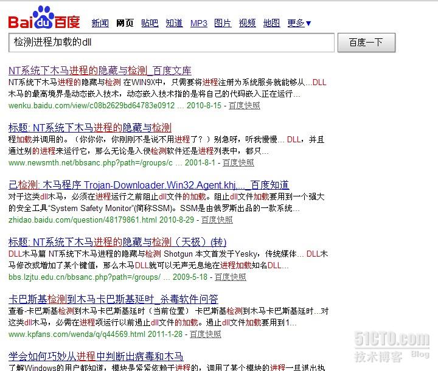The height and width of the screenshot is (371, 438).
Task: Click the bbs.lzjtu.edu.cn/bbsanc.php URL text
Action: point(85,277)
